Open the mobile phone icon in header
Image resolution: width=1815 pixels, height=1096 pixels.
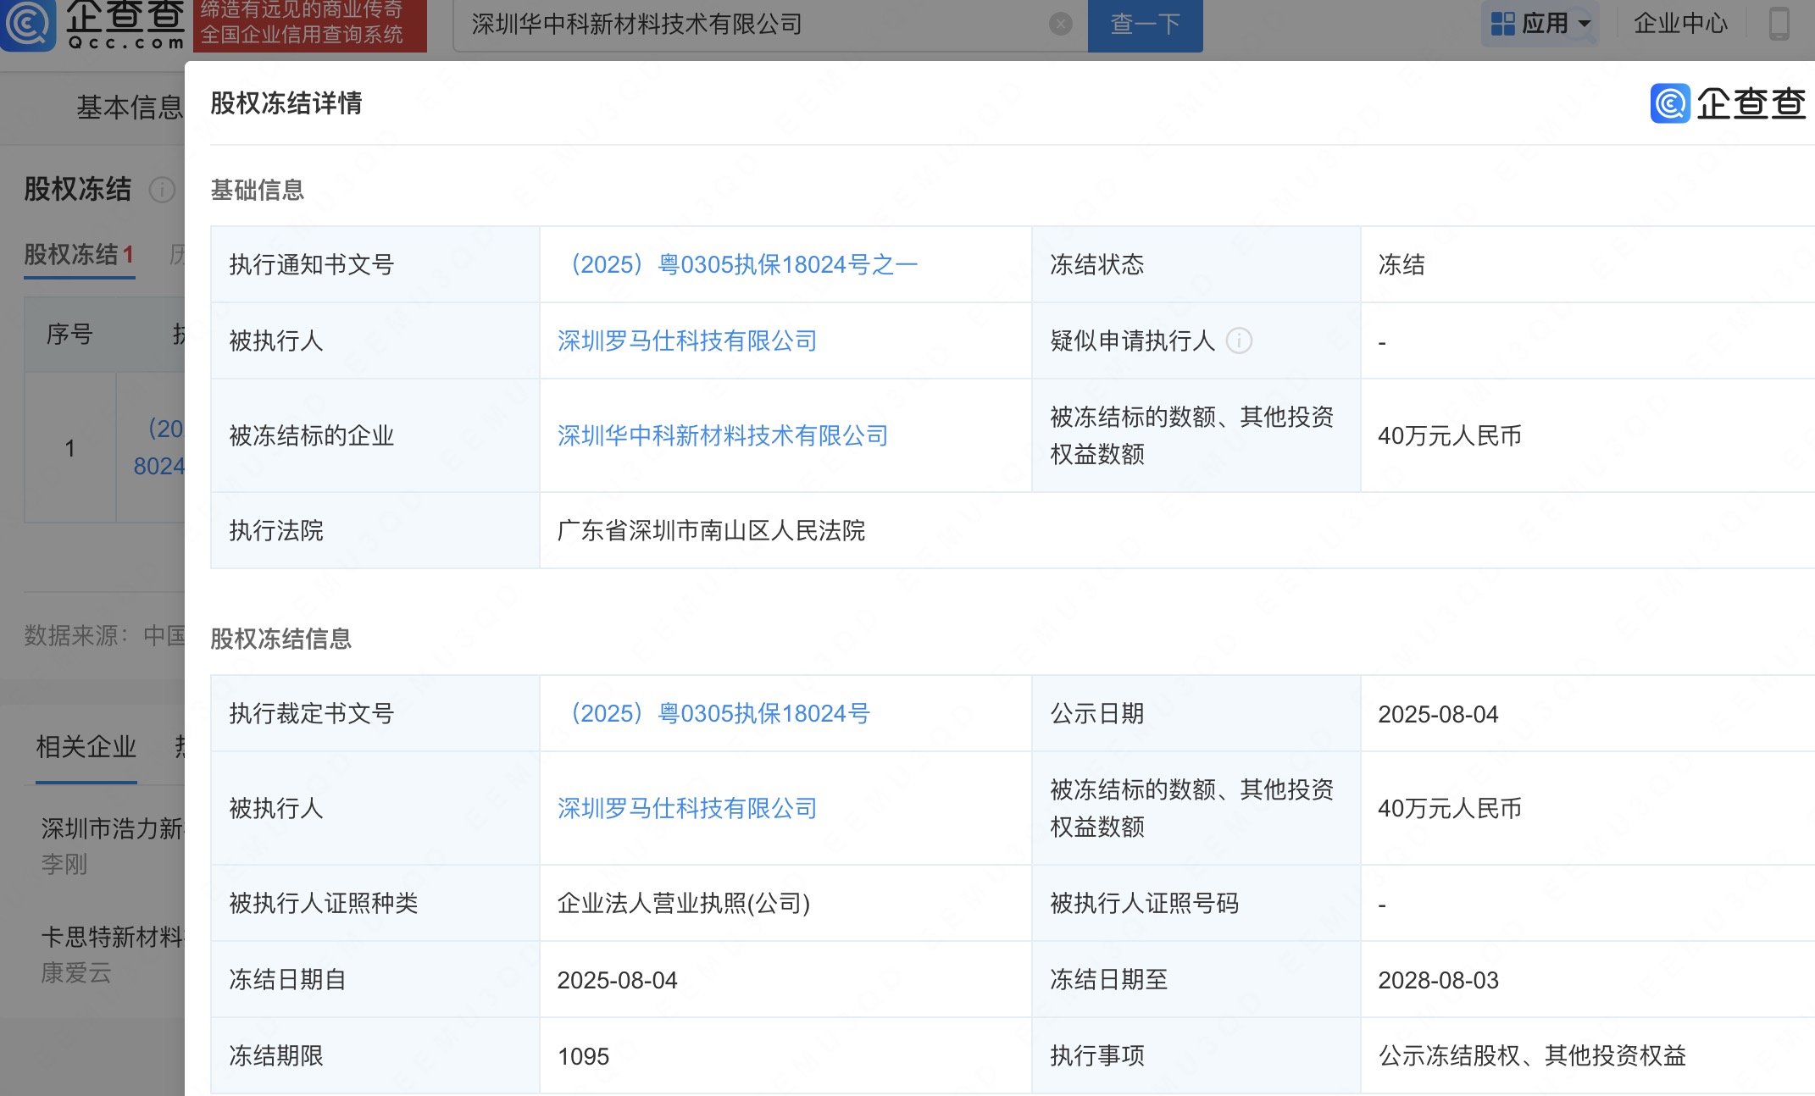[1779, 23]
